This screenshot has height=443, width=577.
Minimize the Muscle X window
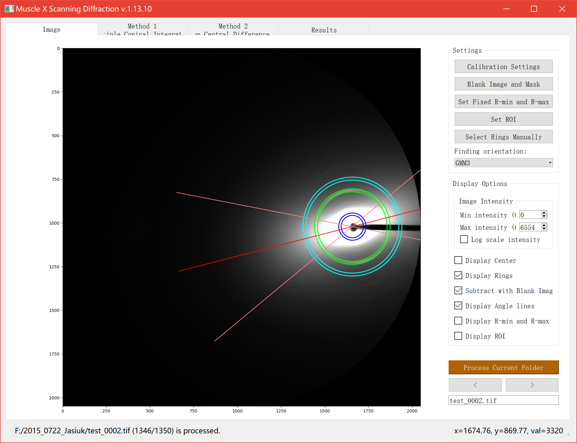506,9
